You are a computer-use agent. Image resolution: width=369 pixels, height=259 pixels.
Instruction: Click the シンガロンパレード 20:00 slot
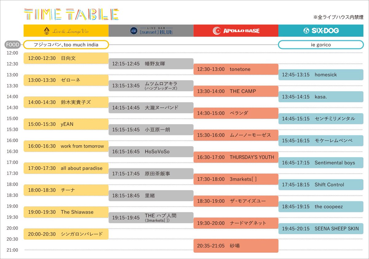66,234
